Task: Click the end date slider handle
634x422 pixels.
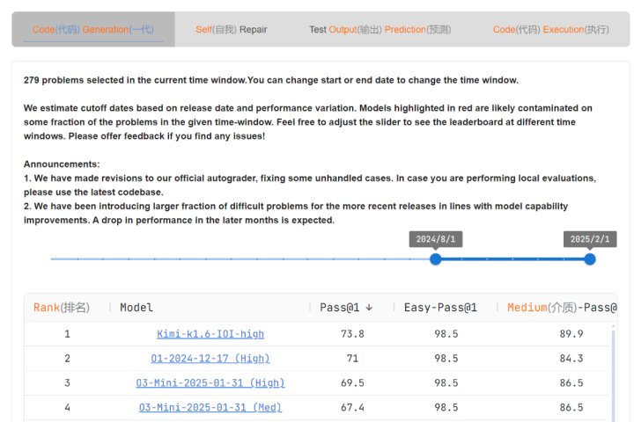Action: click(x=590, y=258)
